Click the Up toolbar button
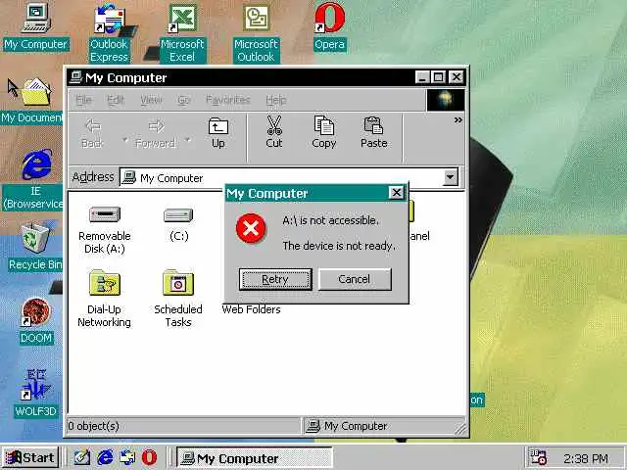This screenshot has width=627, height=470. (x=218, y=133)
